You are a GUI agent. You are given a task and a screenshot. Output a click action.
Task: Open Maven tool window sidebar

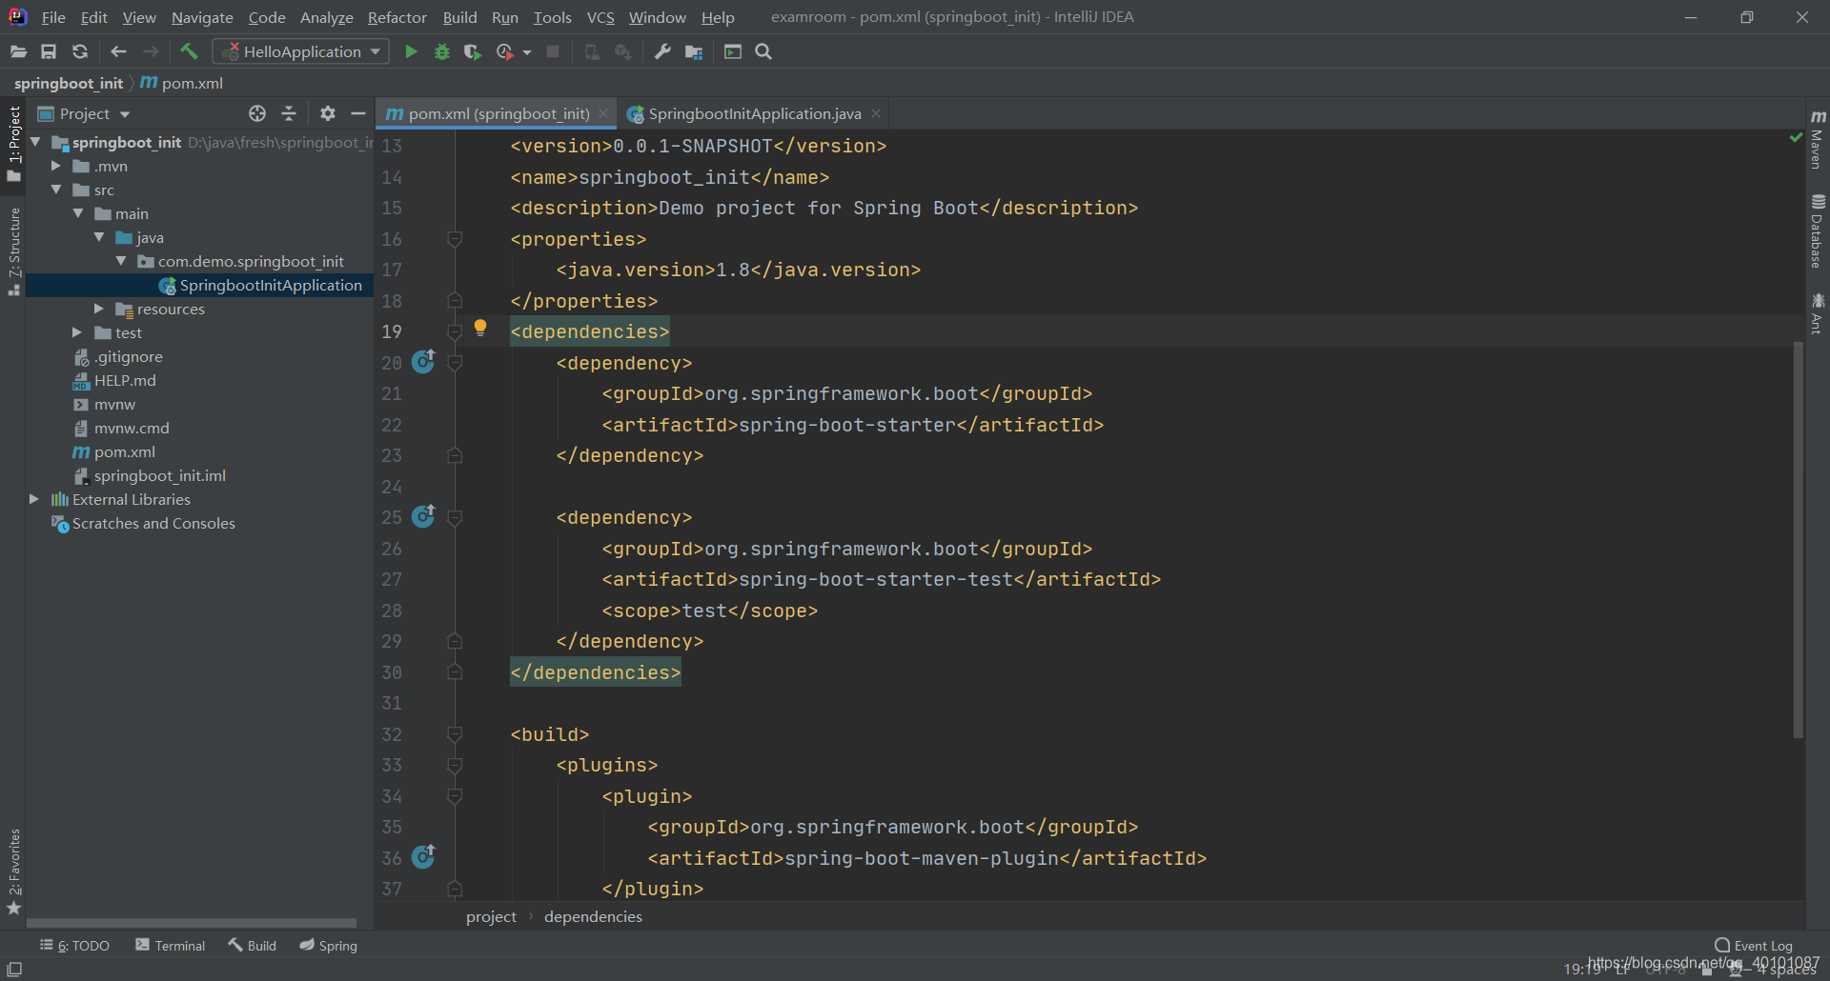click(x=1818, y=139)
